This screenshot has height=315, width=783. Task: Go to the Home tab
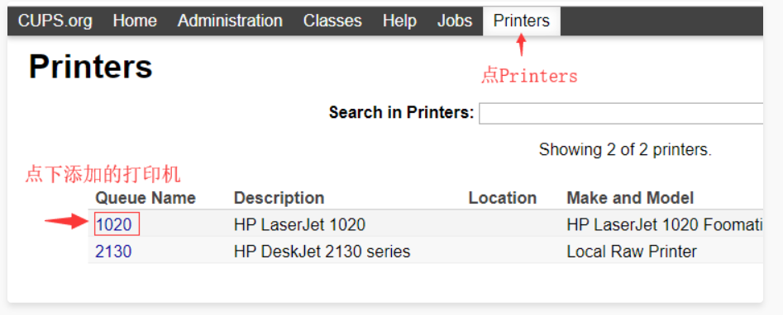(x=135, y=21)
